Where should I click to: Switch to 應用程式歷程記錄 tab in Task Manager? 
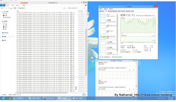[113, 11]
